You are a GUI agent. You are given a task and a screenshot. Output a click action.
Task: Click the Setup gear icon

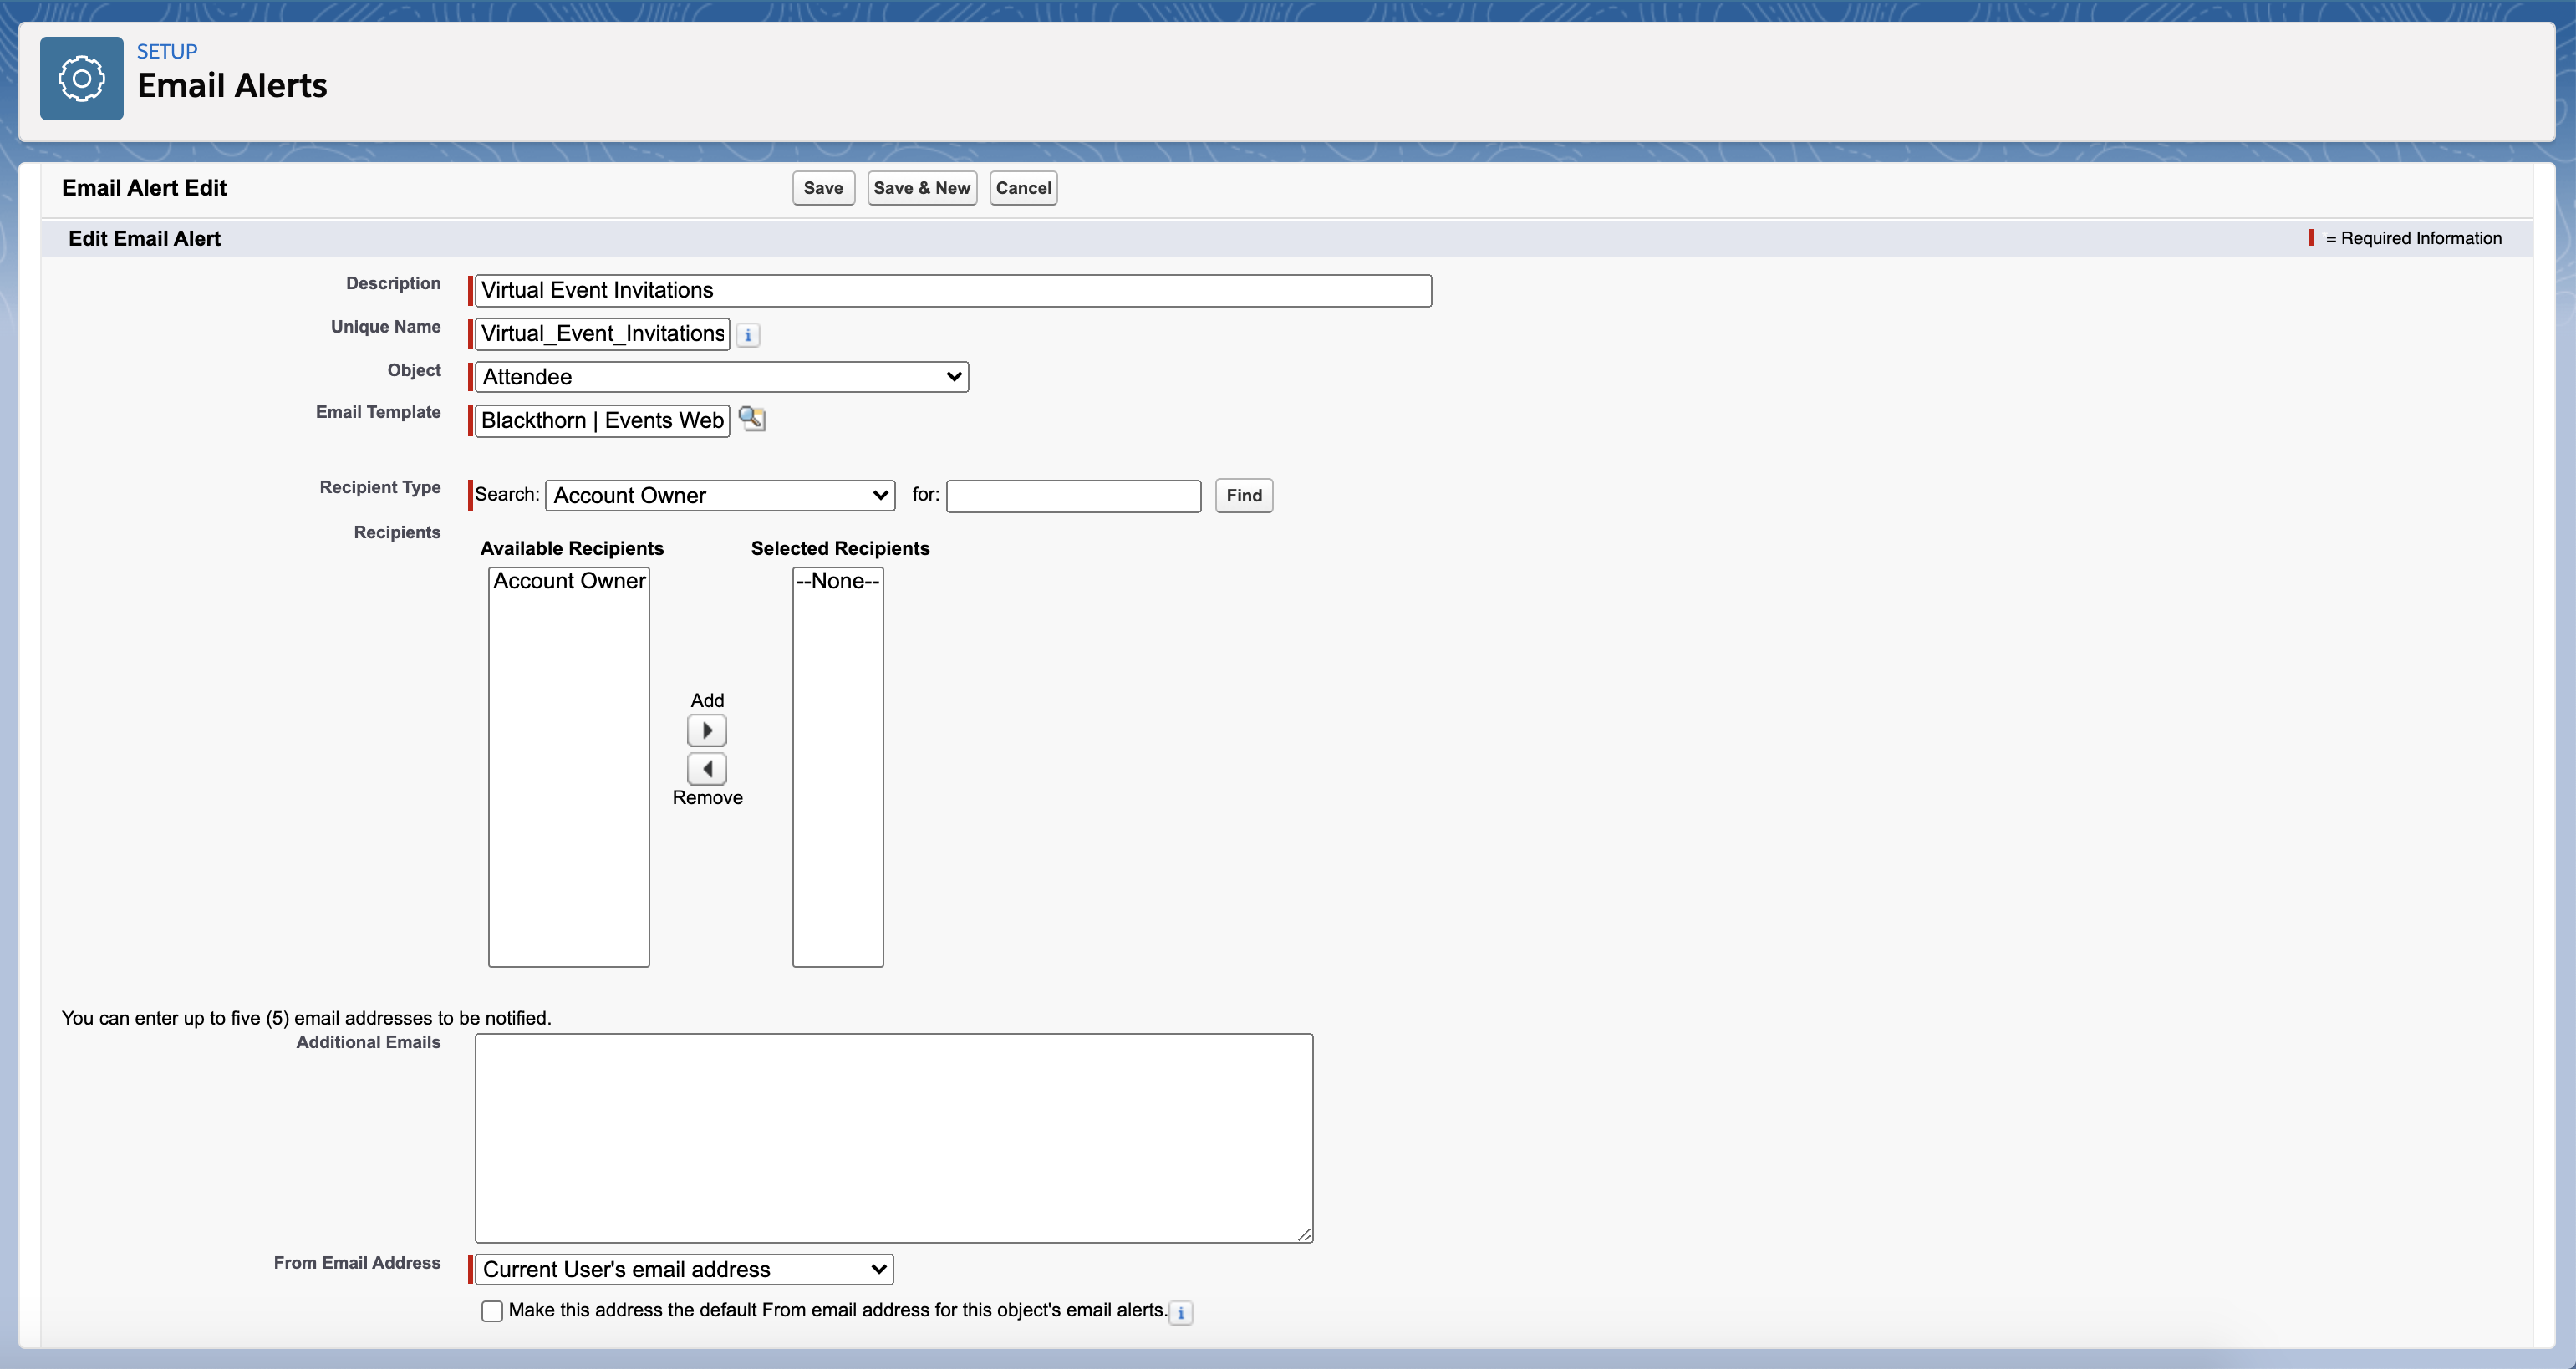(81, 78)
